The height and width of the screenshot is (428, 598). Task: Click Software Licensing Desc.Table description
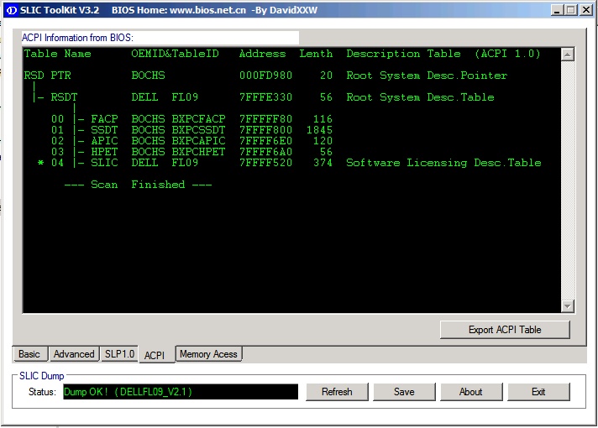(443, 163)
